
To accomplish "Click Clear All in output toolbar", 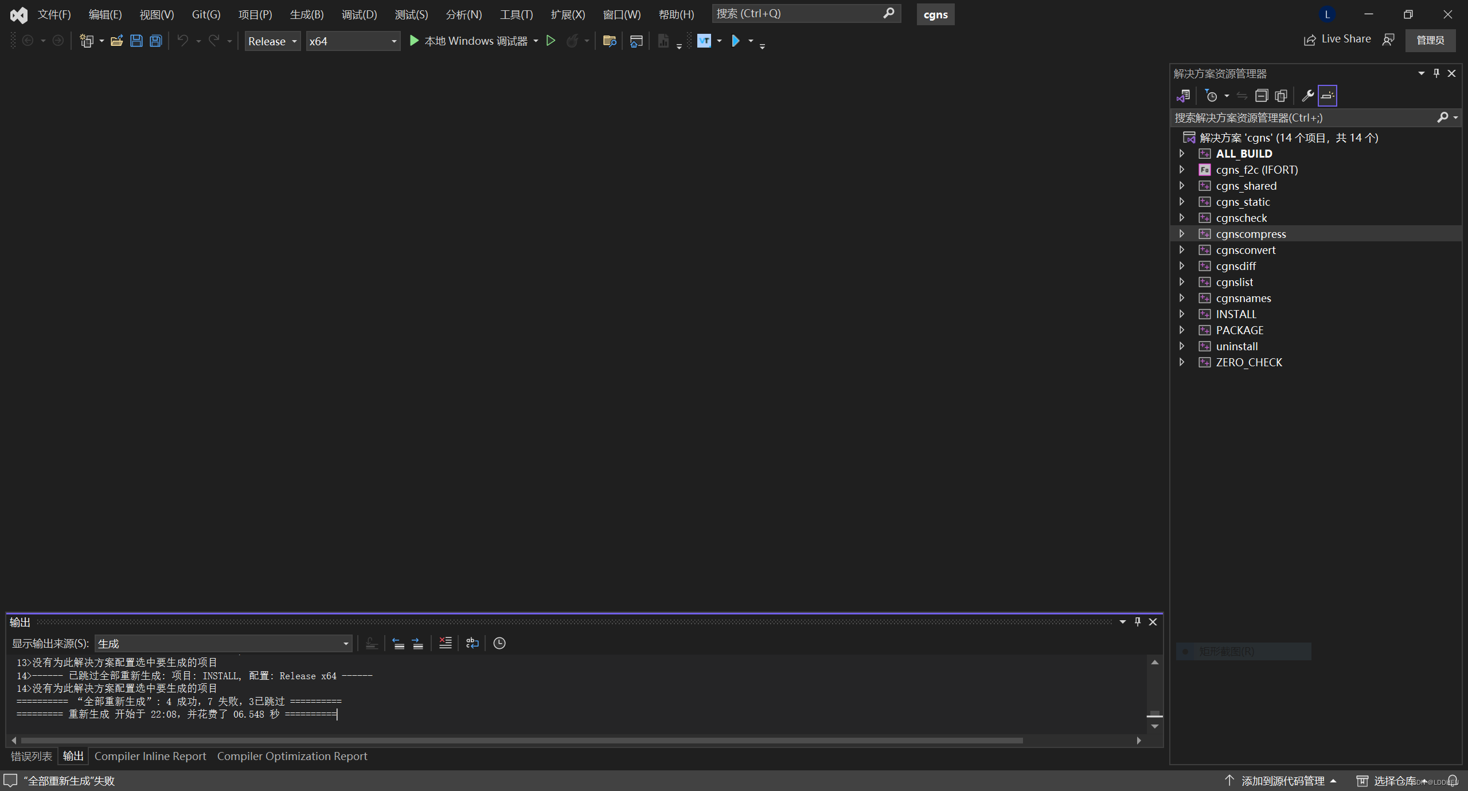I will click(x=445, y=643).
